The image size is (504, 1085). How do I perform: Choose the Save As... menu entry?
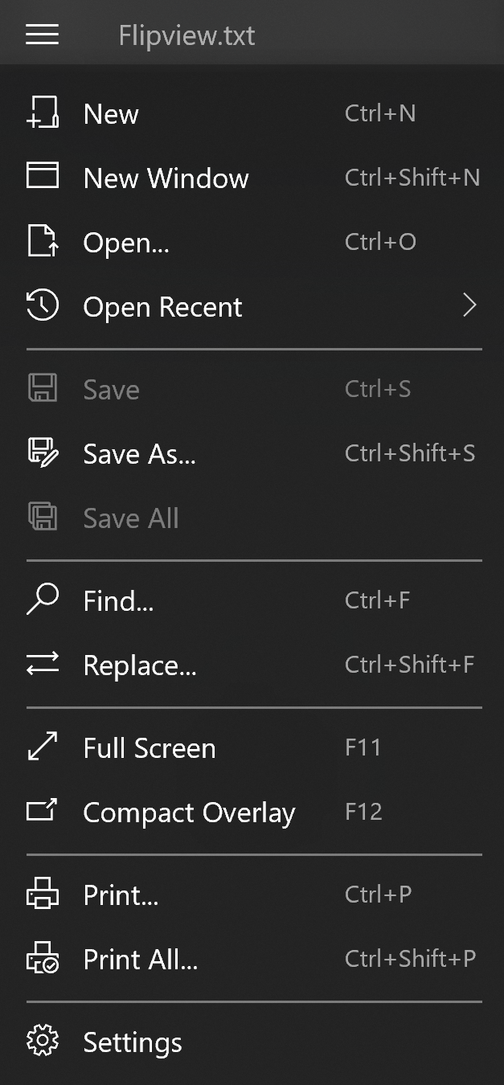click(x=252, y=453)
